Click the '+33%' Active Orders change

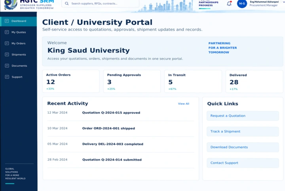[50, 89]
